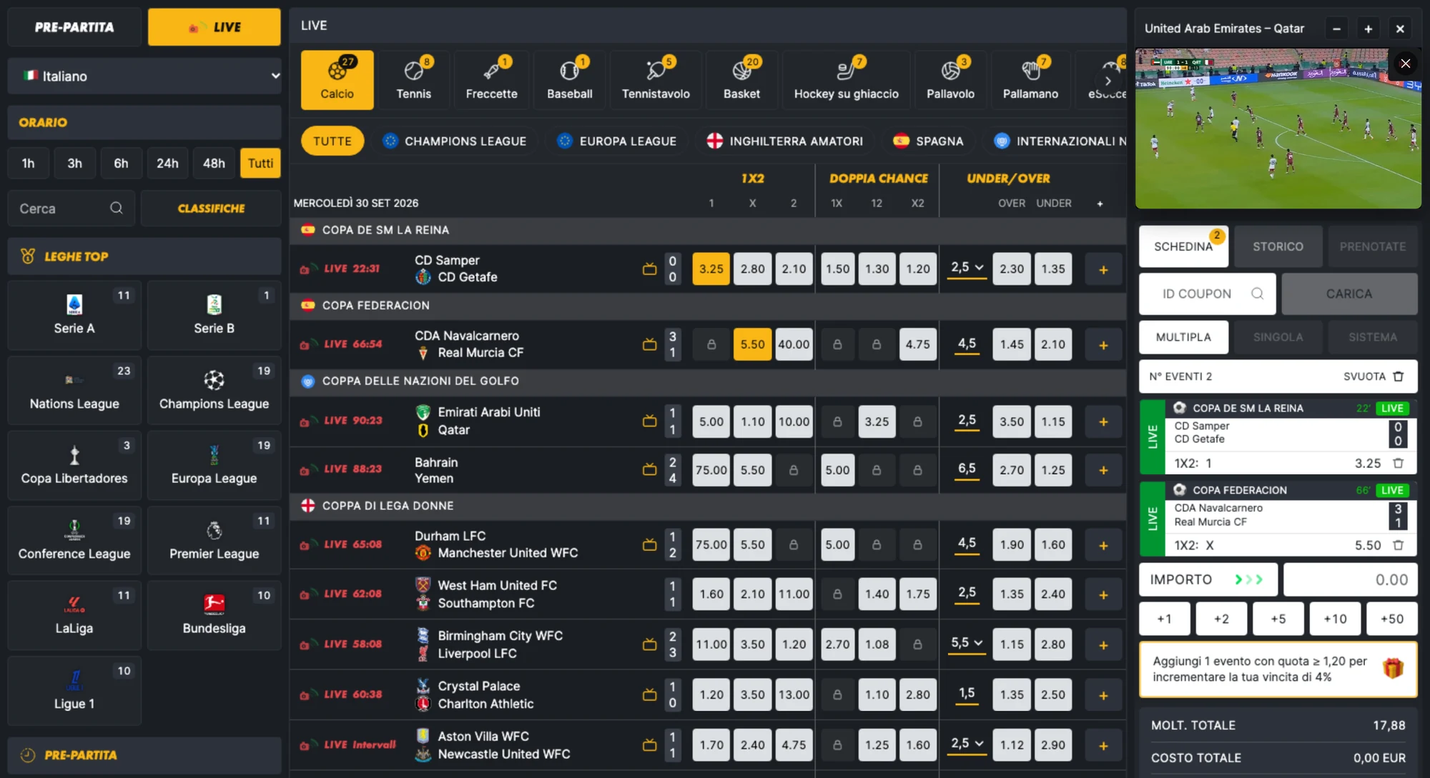The width and height of the screenshot is (1430, 778).
Task: Select the Tennistavolo sport icon
Action: [x=656, y=79]
